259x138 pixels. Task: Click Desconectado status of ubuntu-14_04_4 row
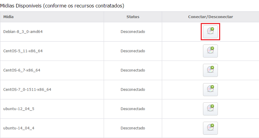coord(133,128)
